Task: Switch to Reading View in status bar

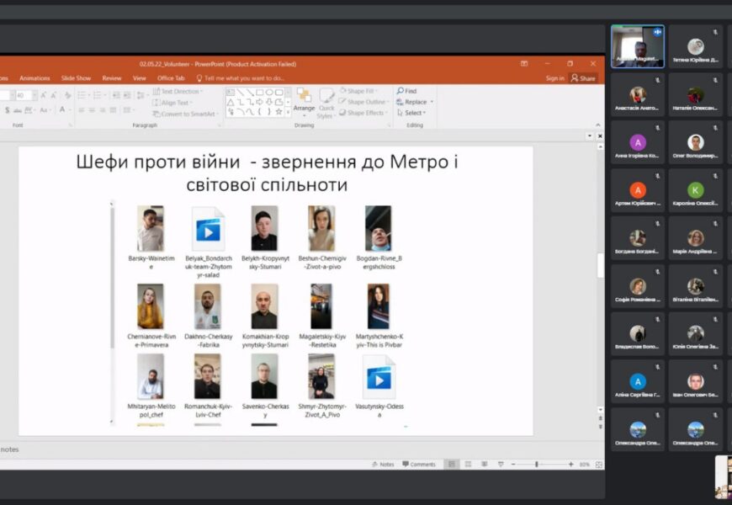Action: (x=484, y=464)
